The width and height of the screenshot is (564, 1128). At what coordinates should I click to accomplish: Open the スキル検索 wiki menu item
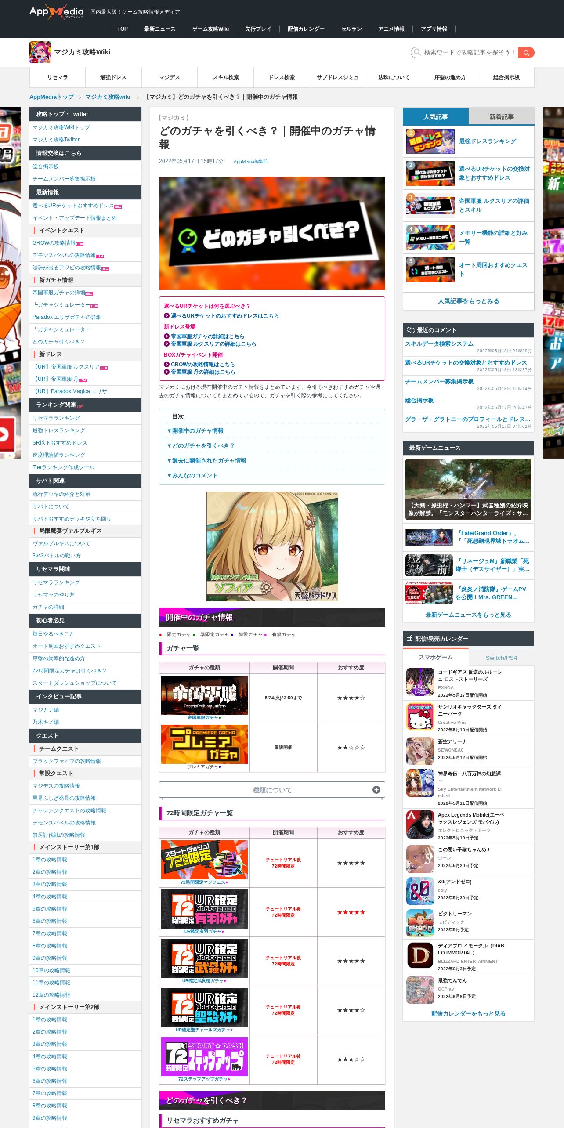pos(226,77)
